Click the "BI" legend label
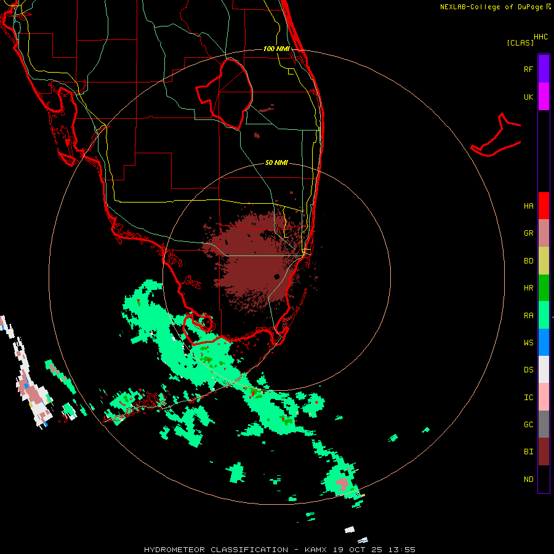Viewport: 554px width, 554px height. point(528,452)
